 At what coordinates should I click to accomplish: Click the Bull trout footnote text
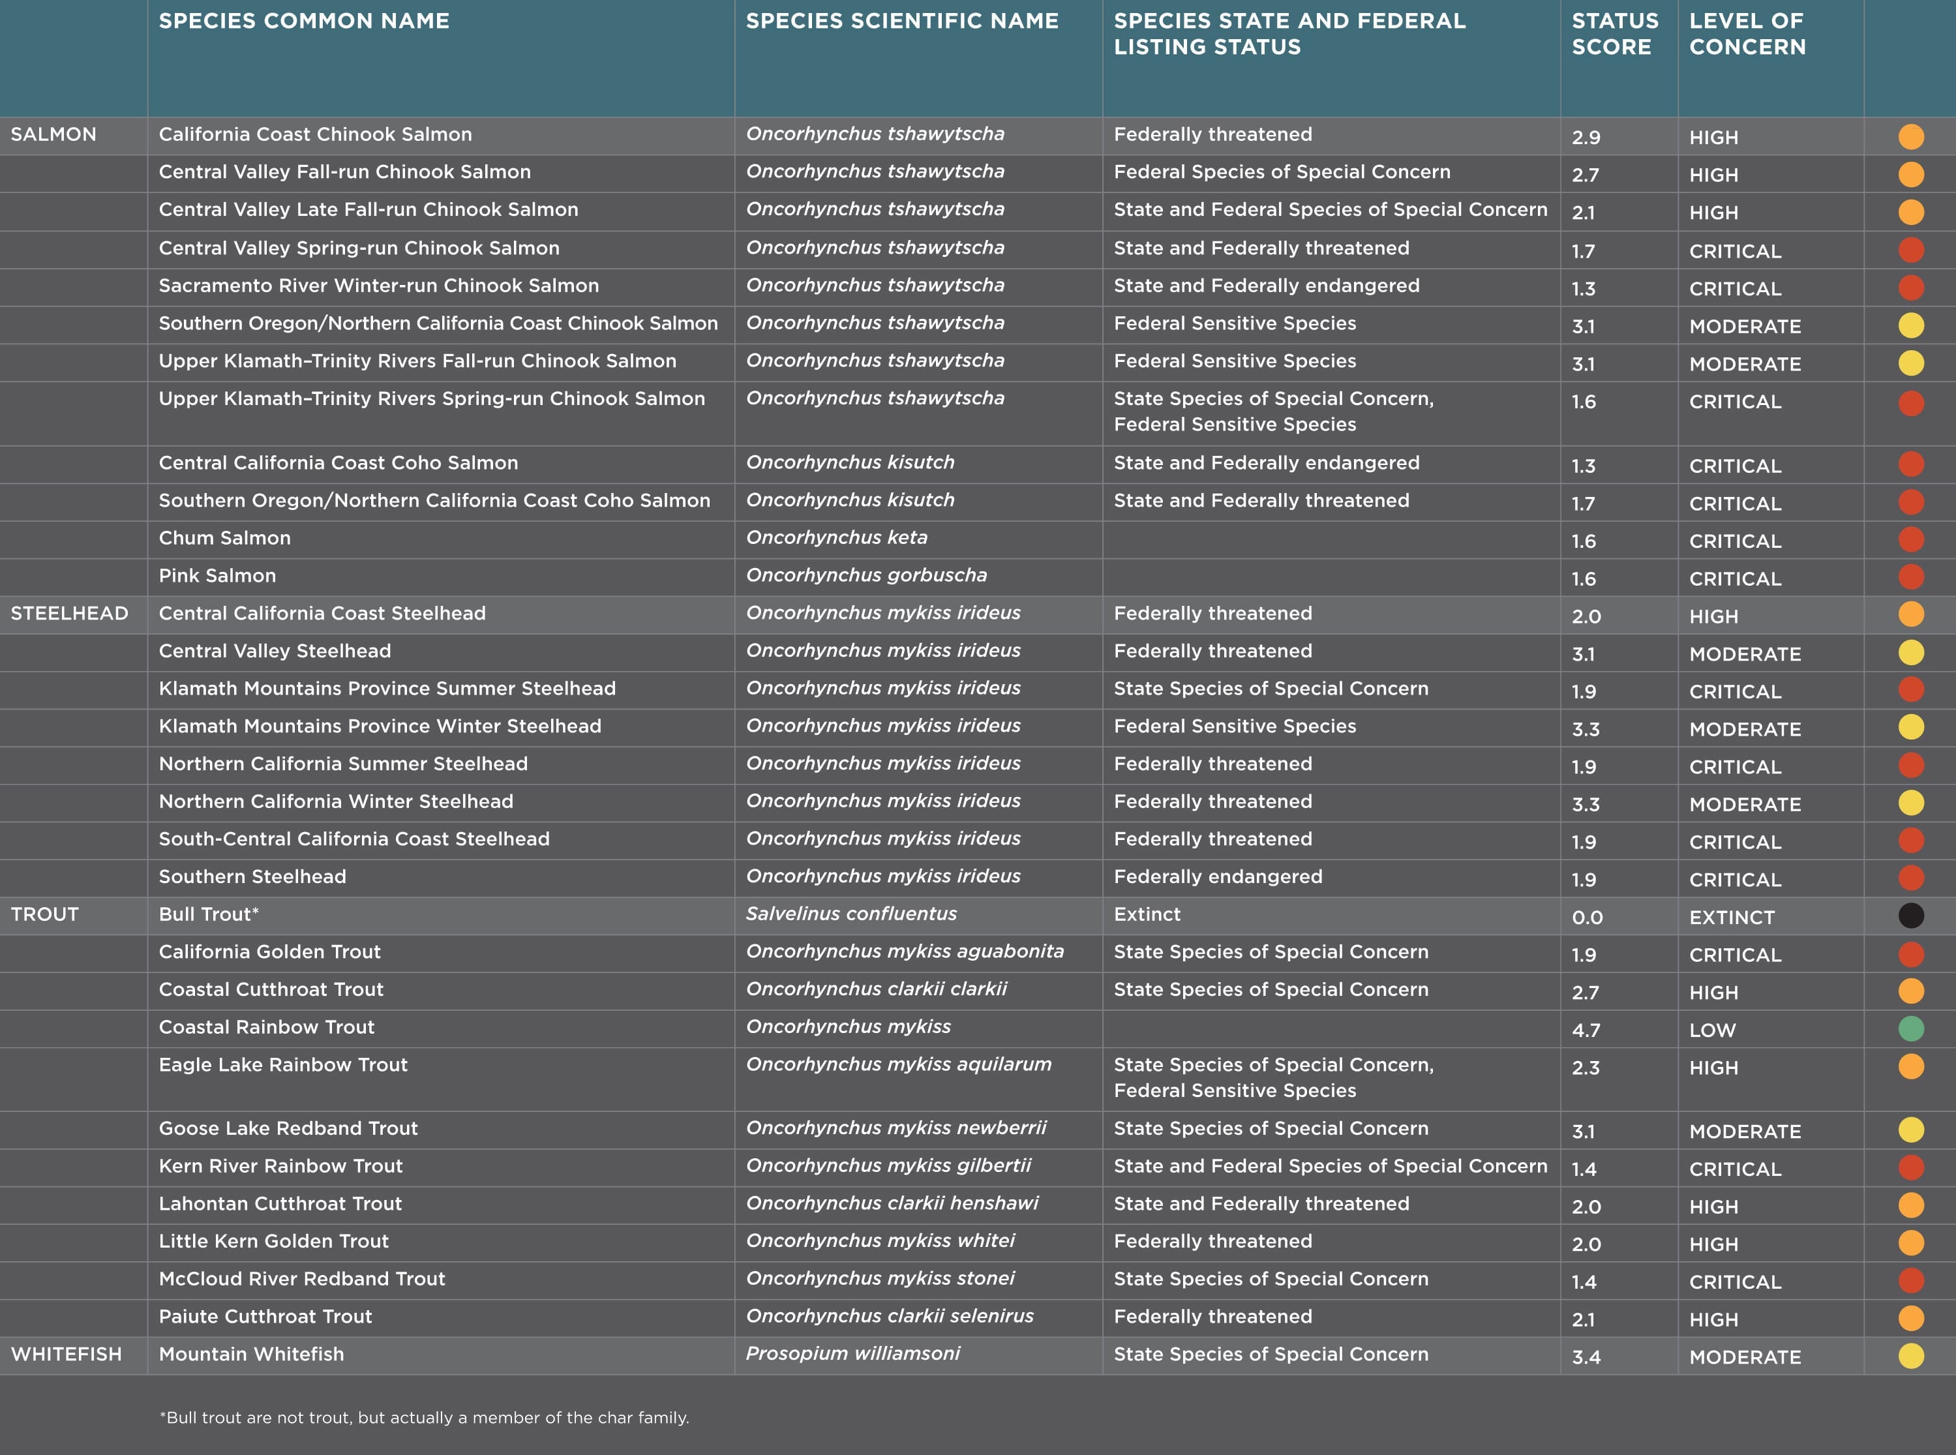[x=425, y=1417]
